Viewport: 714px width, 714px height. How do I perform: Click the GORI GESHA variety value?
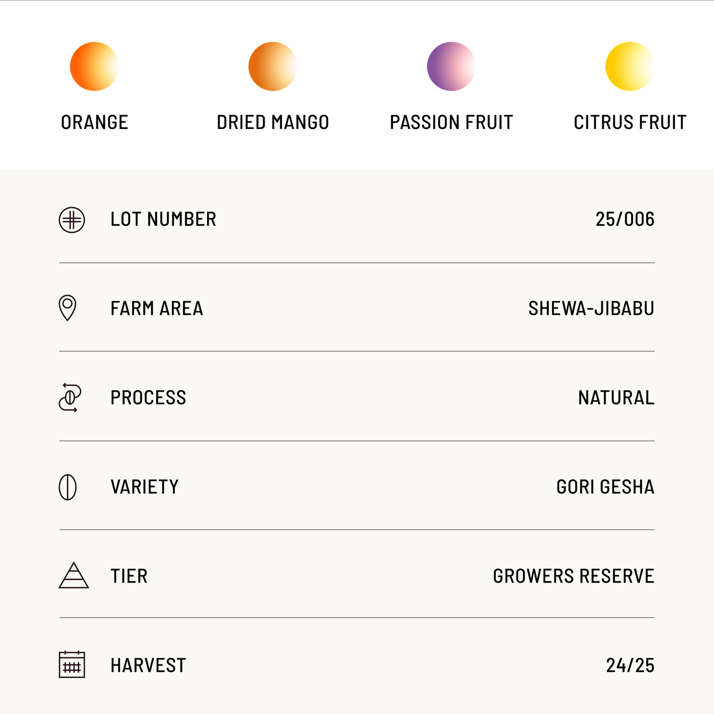(x=605, y=487)
